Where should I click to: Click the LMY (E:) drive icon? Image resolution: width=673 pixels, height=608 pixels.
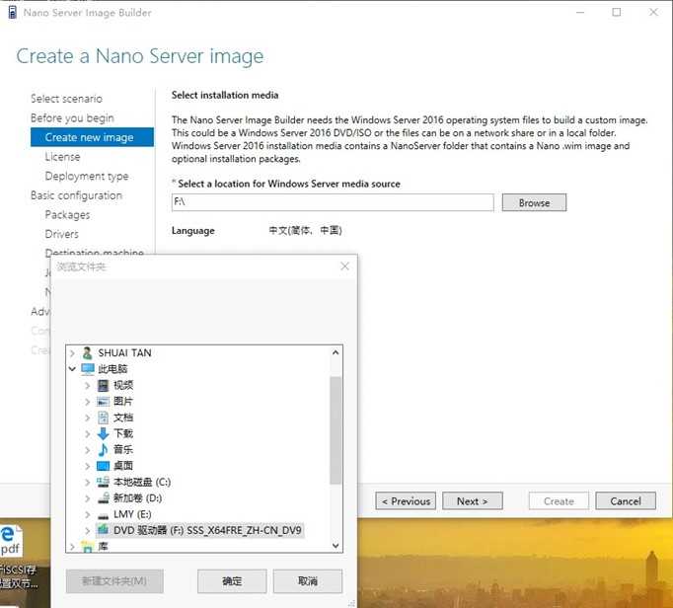coord(103,515)
